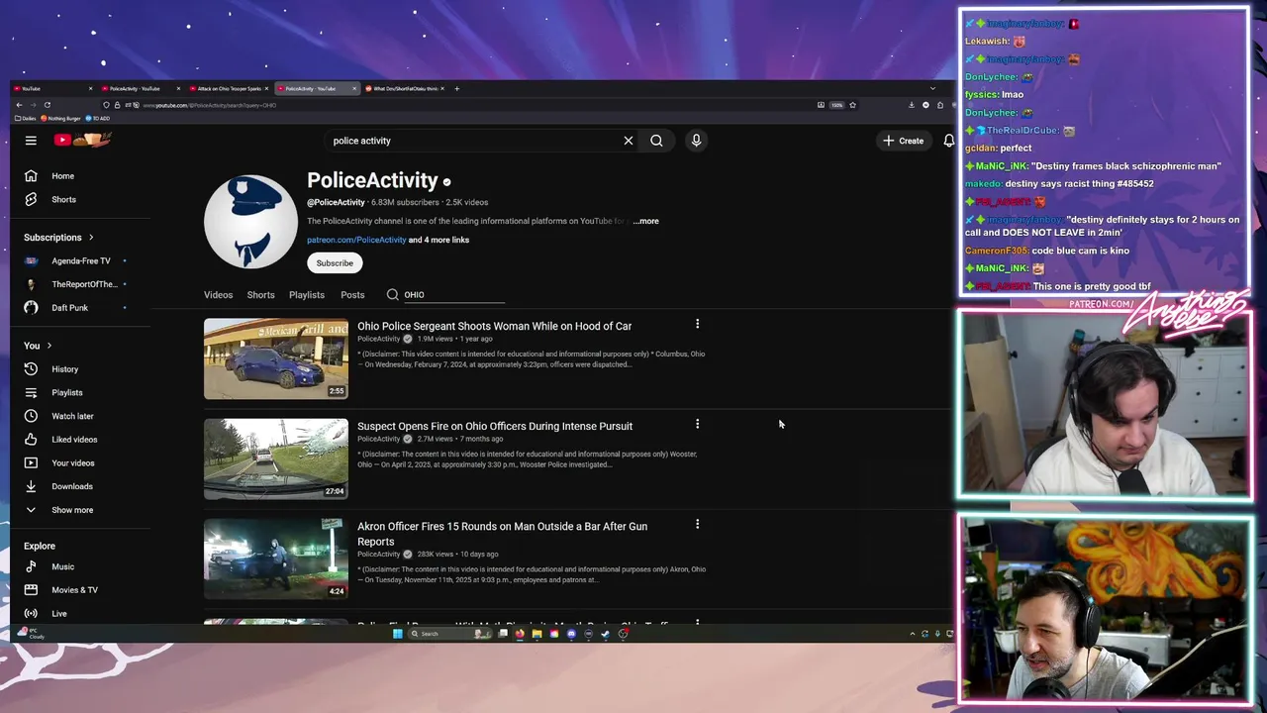This screenshot has width=1267, height=713.
Task: Open Liked videos
Action: click(x=74, y=440)
